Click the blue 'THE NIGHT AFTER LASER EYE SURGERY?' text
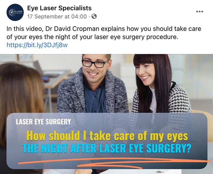The height and width of the screenshot is (174, 213). (107, 148)
